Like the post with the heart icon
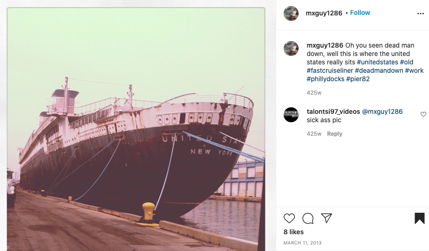Image resolution: width=429 pixels, height=251 pixels. pos(289,218)
